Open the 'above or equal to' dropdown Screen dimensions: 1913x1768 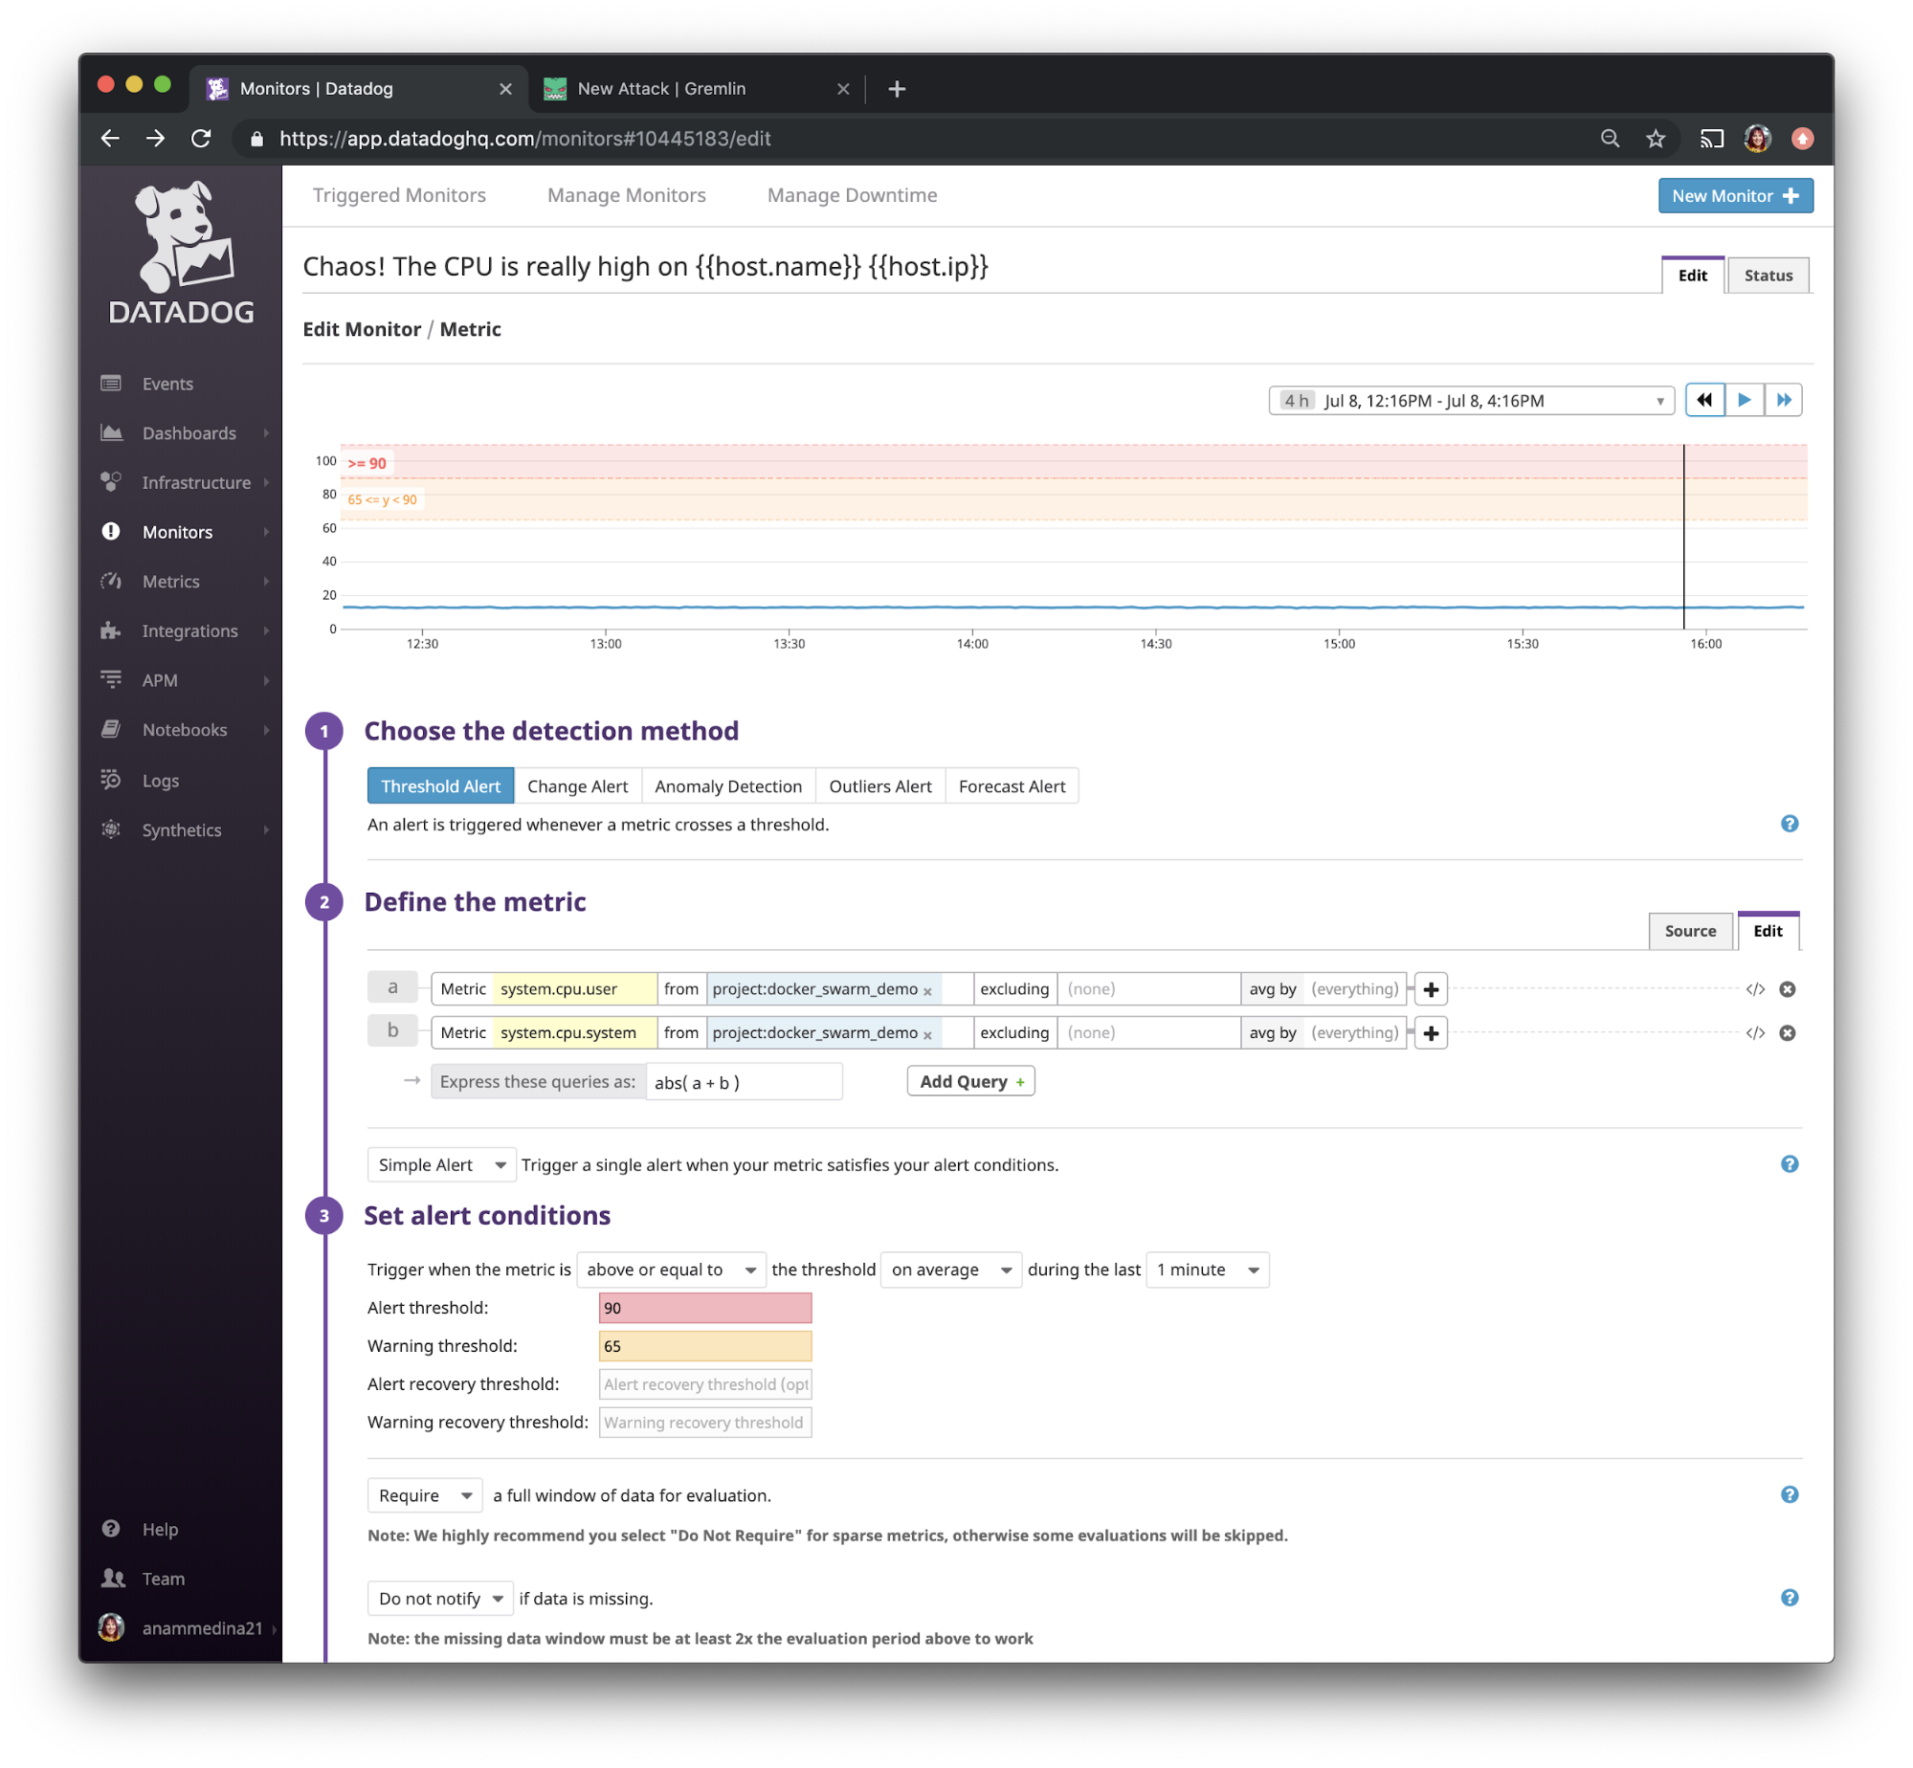[x=671, y=1270]
